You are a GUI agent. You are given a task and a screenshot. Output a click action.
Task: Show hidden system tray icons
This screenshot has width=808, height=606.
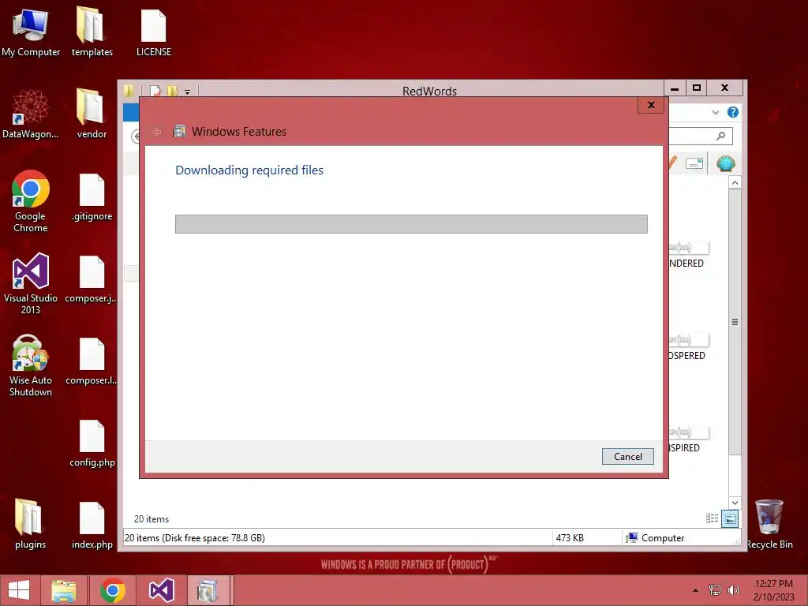[x=695, y=590]
